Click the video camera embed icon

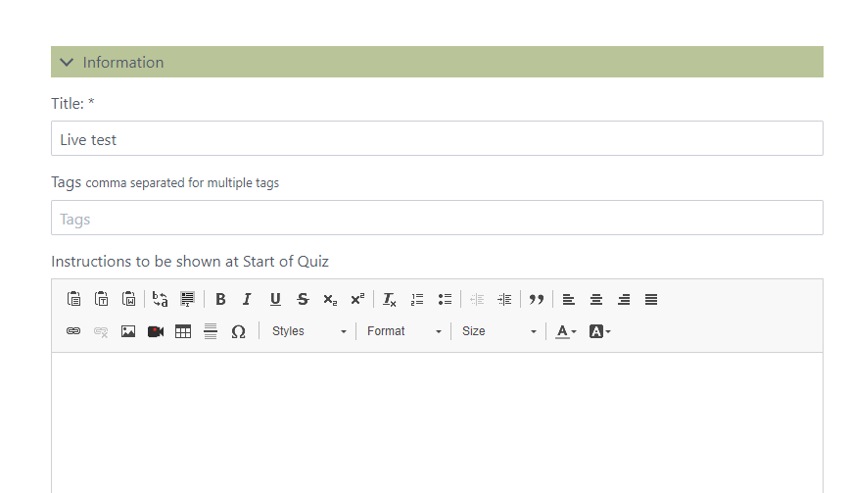(156, 331)
